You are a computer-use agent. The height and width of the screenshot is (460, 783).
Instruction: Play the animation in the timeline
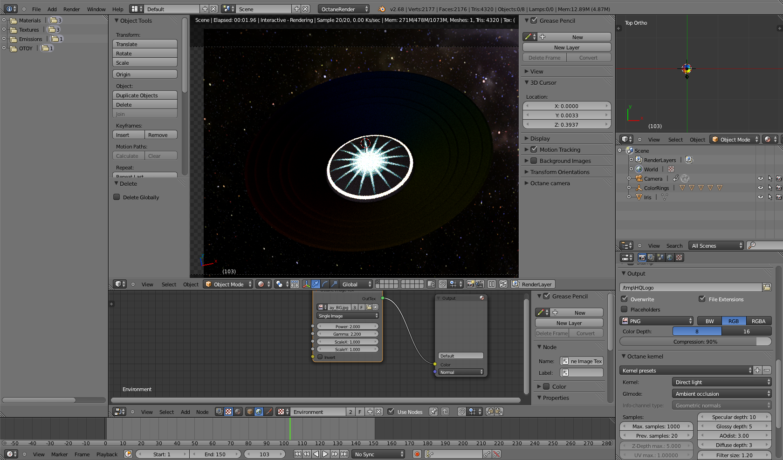(325, 454)
